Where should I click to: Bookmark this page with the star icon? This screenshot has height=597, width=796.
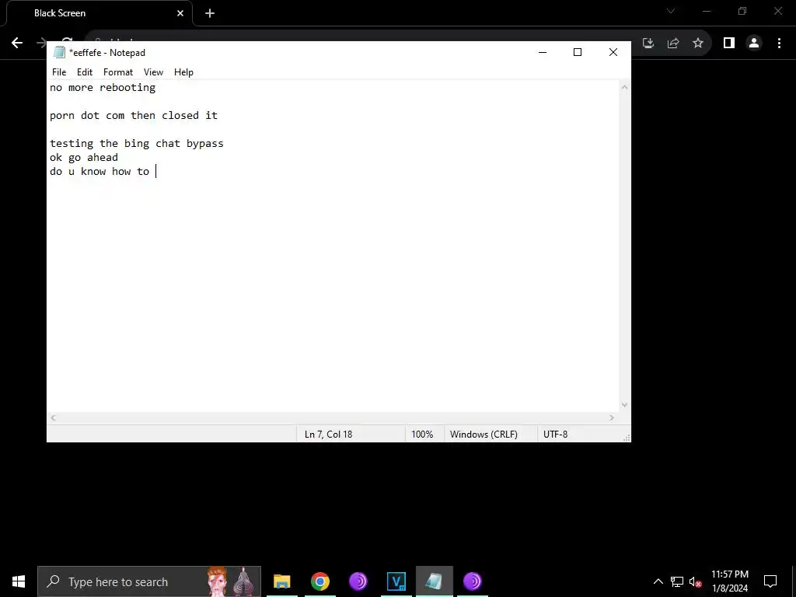(698, 44)
